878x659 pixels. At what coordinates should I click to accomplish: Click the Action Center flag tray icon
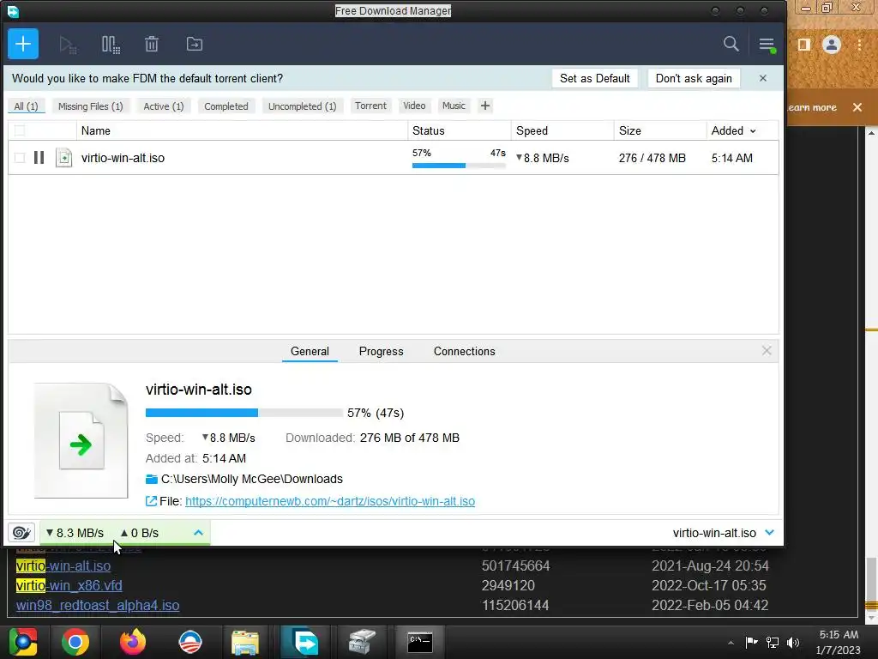click(751, 643)
